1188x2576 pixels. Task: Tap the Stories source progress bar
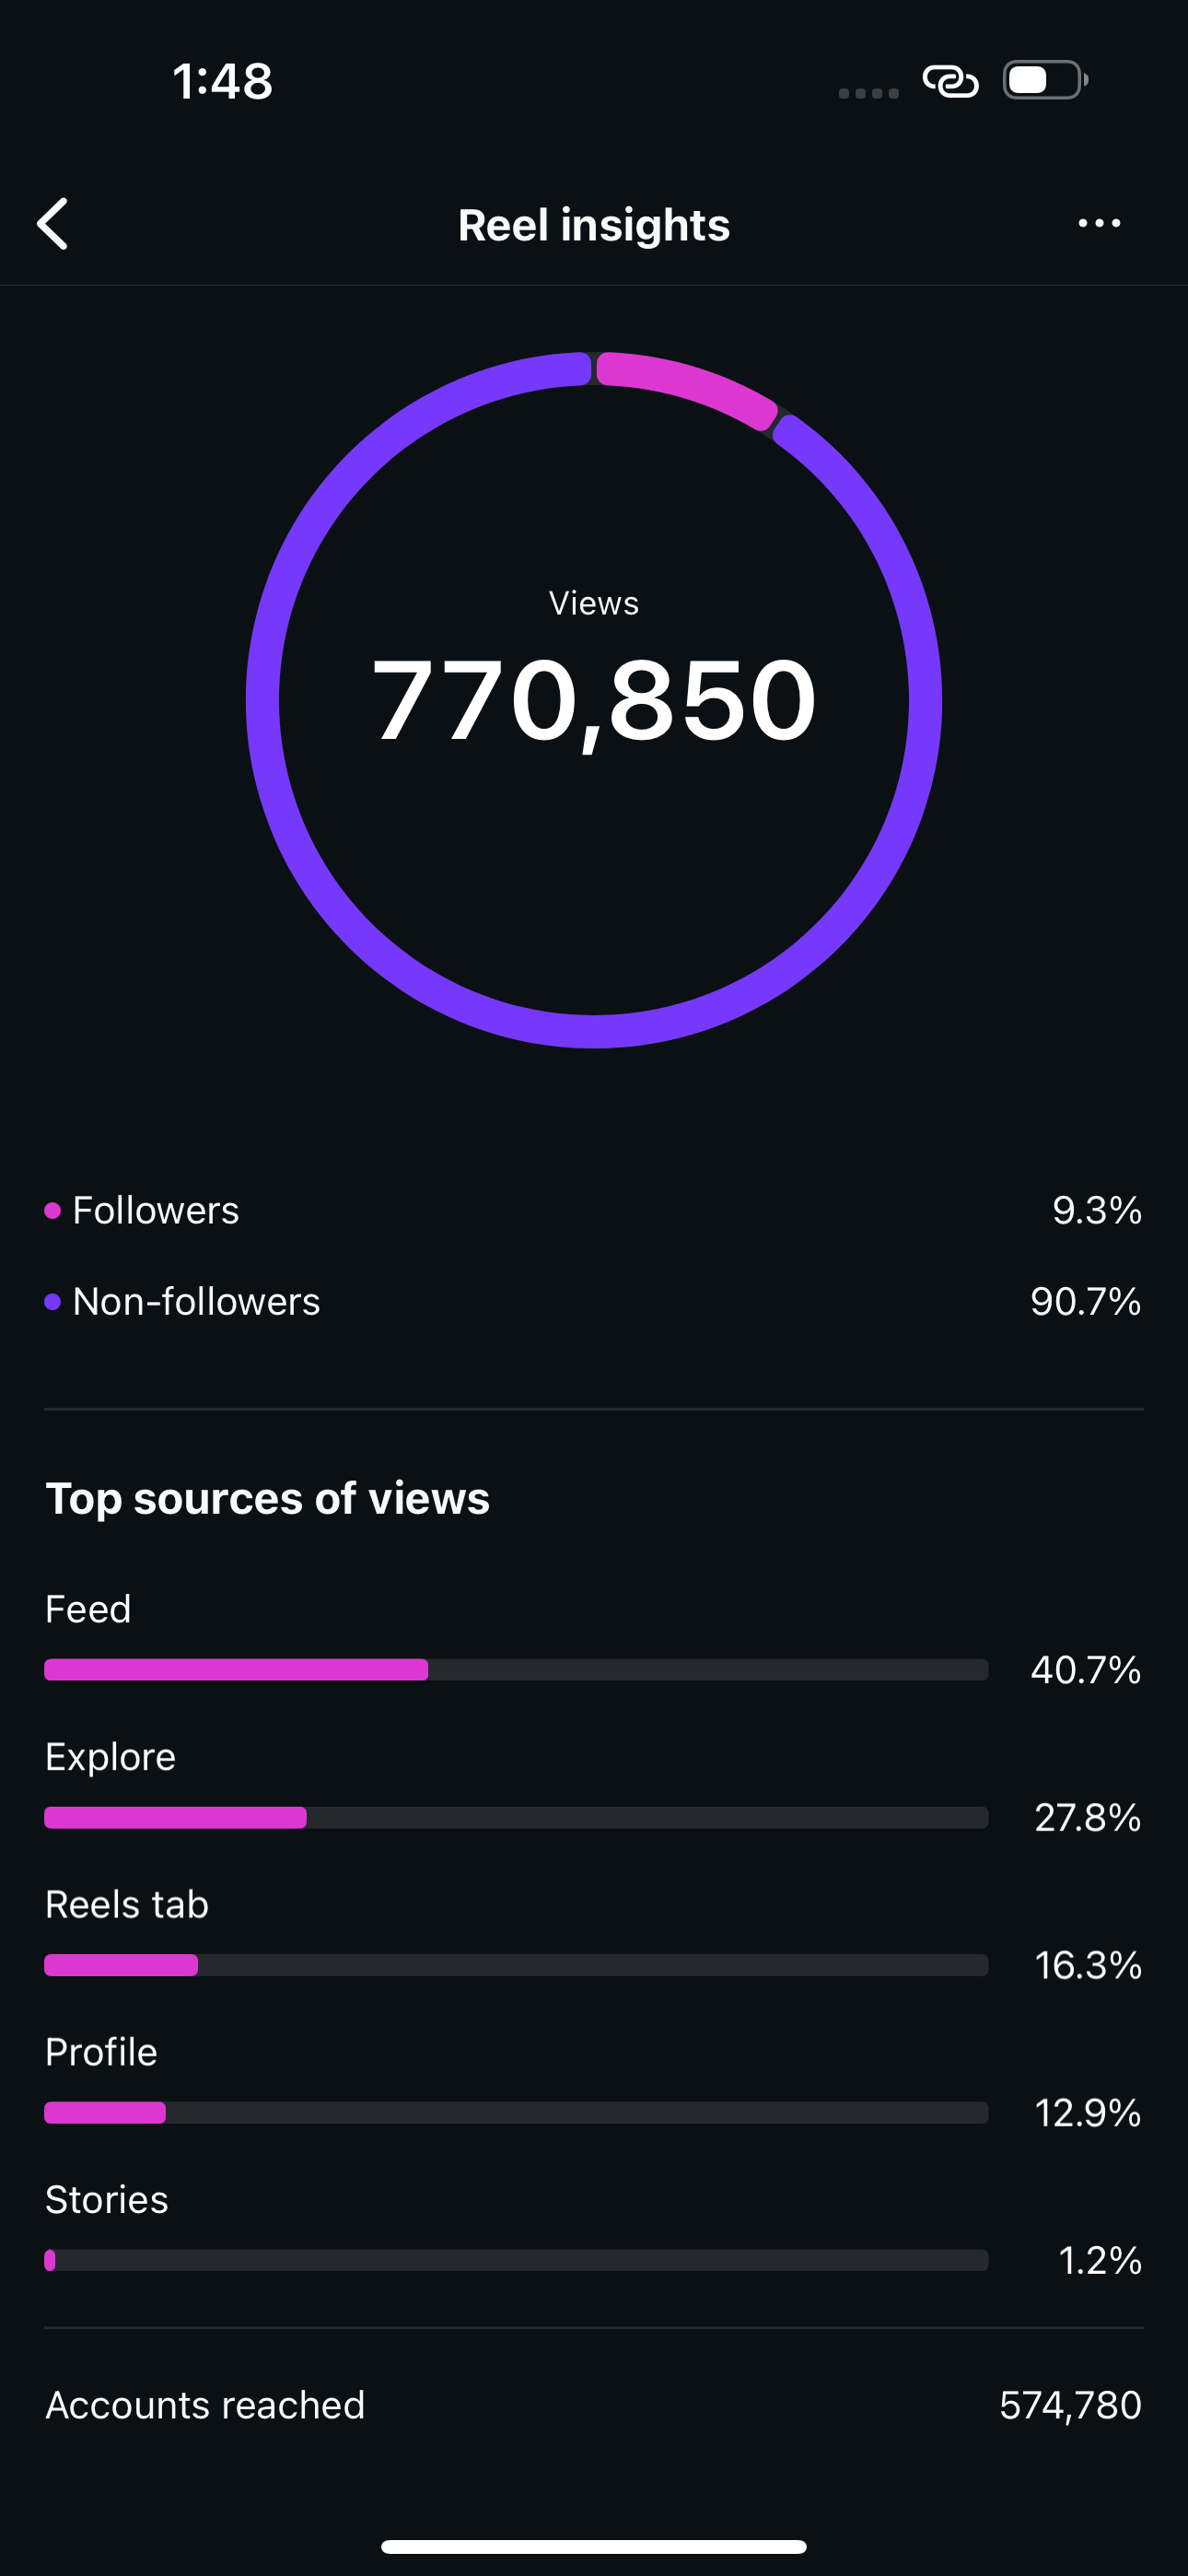click(x=516, y=2260)
